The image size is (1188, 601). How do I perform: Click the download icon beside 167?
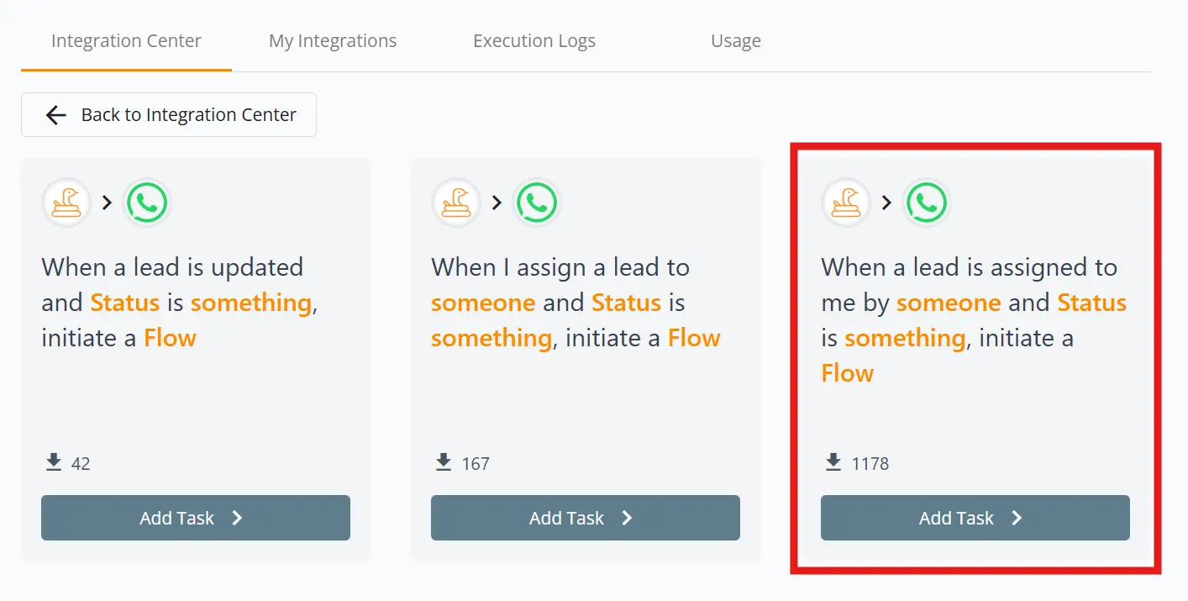click(x=444, y=461)
